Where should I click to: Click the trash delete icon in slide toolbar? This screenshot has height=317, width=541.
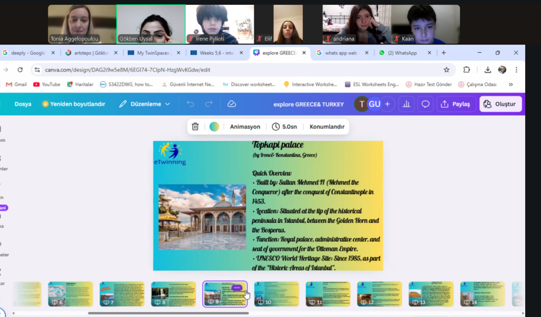[x=195, y=127]
